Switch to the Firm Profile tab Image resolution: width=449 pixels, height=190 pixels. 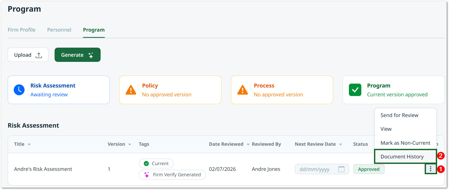tap(21, 30)
